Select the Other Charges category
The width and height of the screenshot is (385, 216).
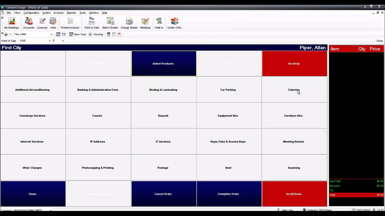33,168
